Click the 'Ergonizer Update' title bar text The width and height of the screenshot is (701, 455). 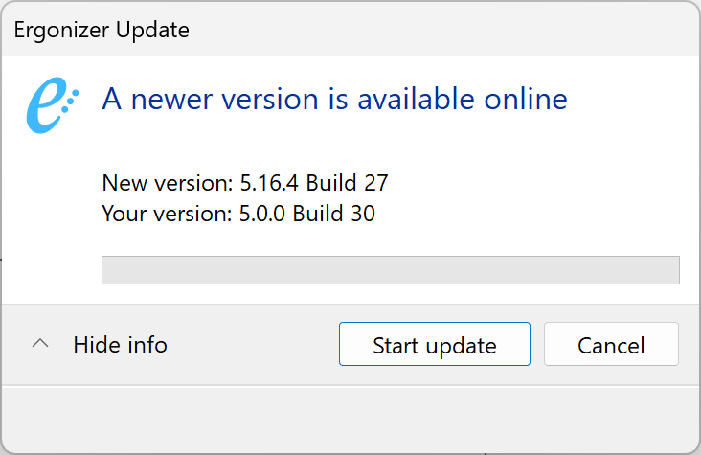point(102,30)
